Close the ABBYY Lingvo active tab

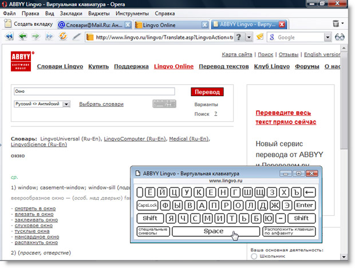(x=282, y=24)
